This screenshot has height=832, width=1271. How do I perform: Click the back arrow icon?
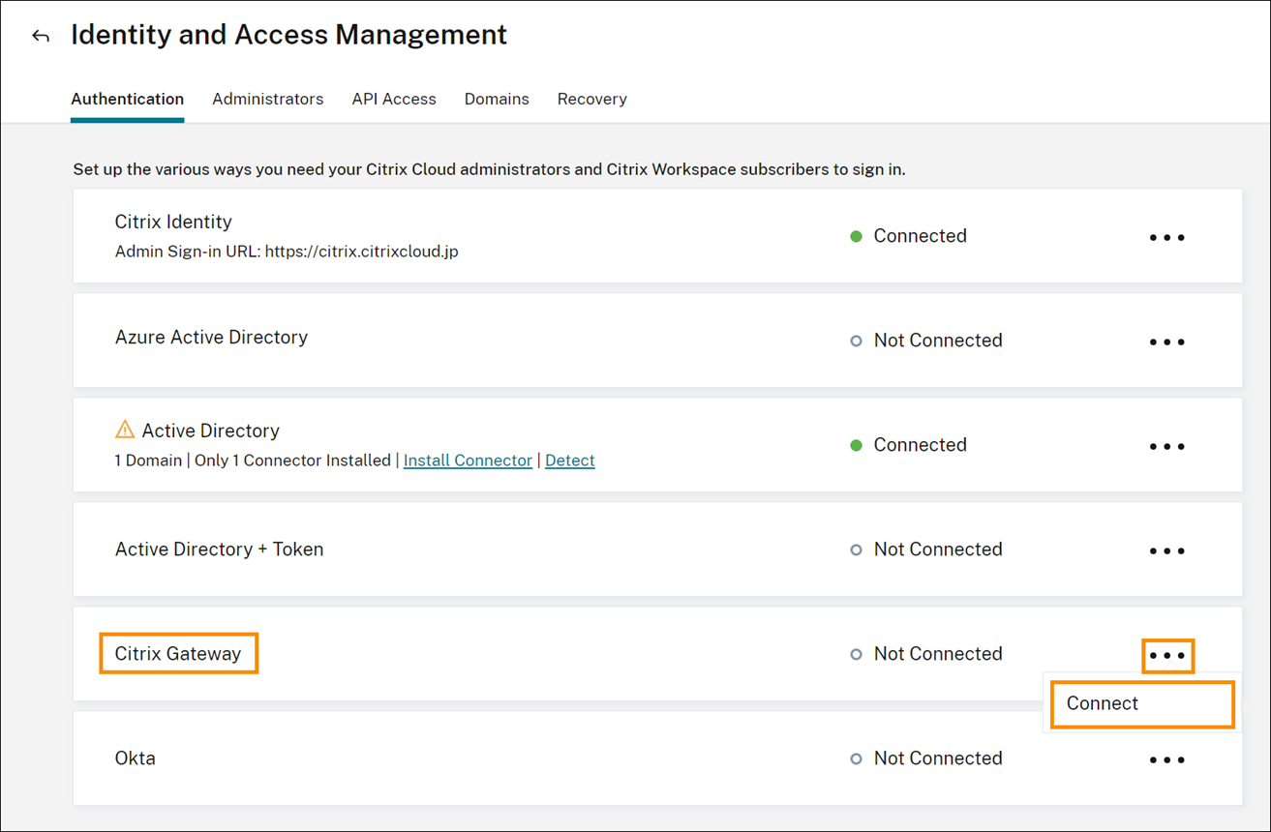click(41, 37)
